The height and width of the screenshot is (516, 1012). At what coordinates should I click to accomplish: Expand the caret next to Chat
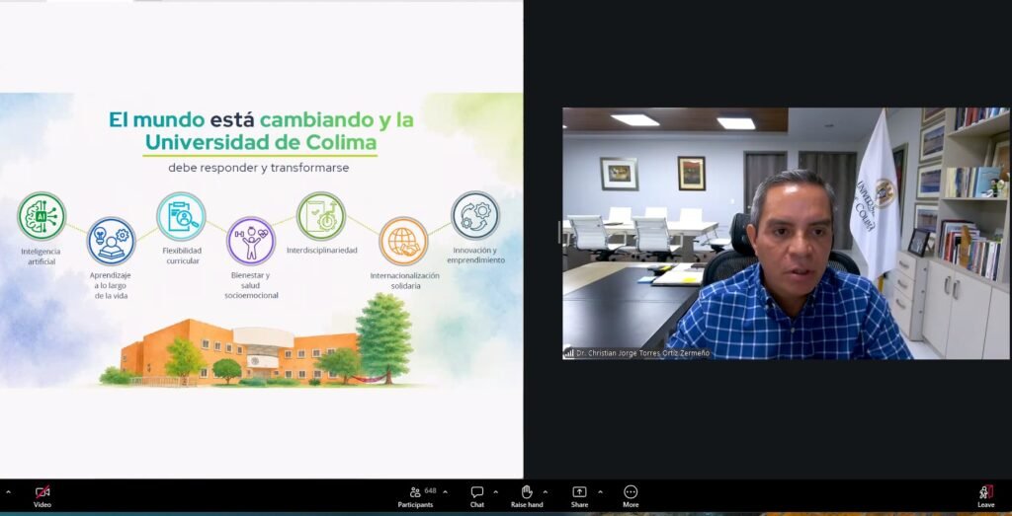496,492
